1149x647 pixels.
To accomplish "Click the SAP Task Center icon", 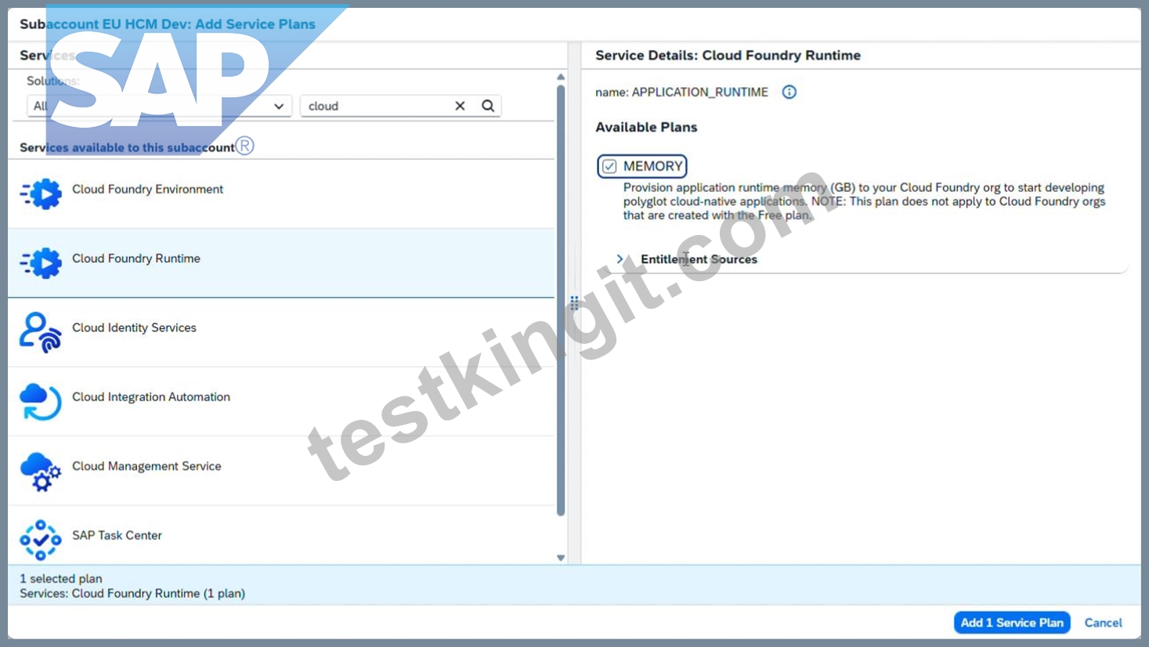I will tap(41, 540).
